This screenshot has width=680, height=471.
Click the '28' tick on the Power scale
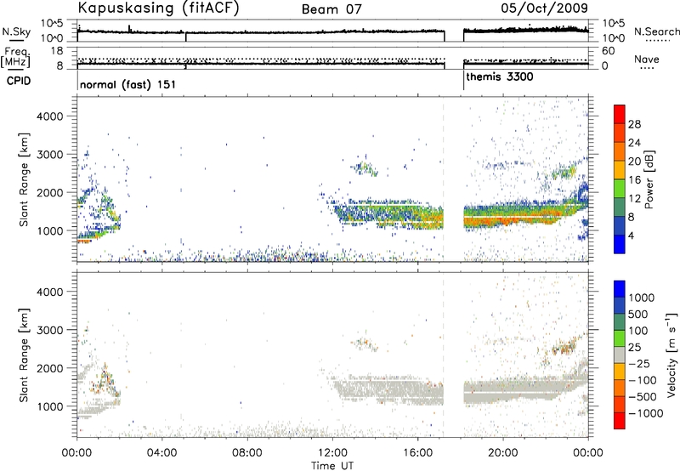point(634,124)
